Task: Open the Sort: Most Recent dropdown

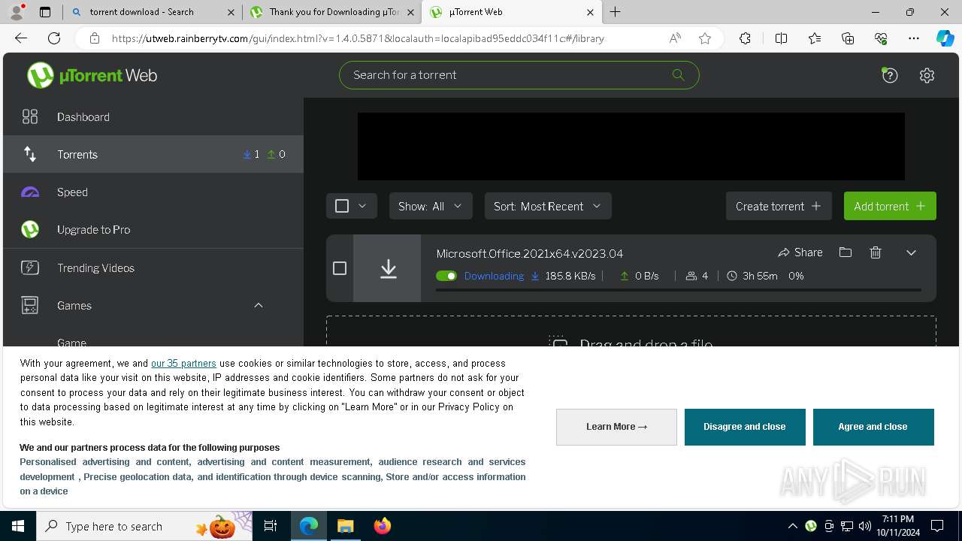Action: click(x=548, y=206)
